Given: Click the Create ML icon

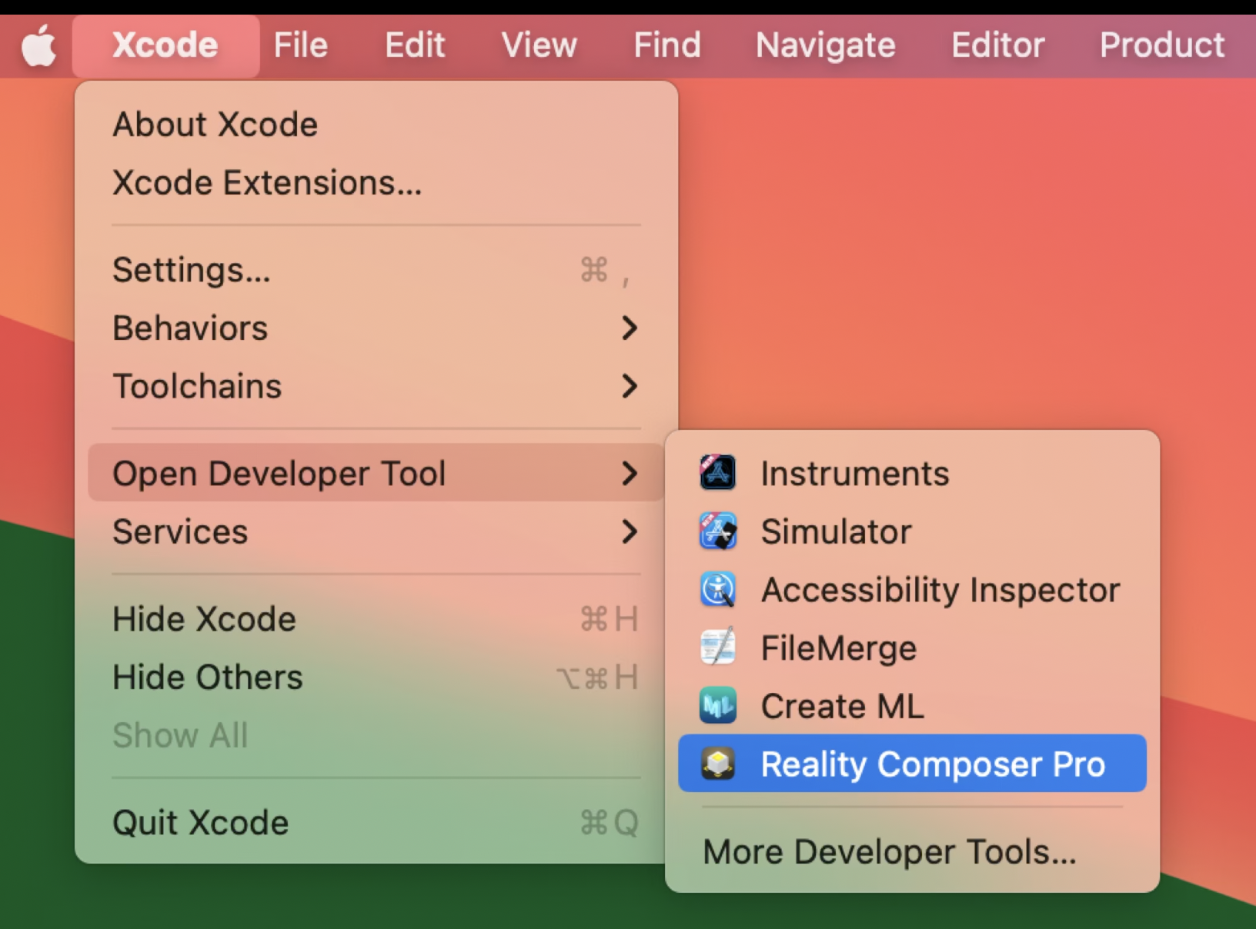Looking at the screenshot, I should pos(717,706).
